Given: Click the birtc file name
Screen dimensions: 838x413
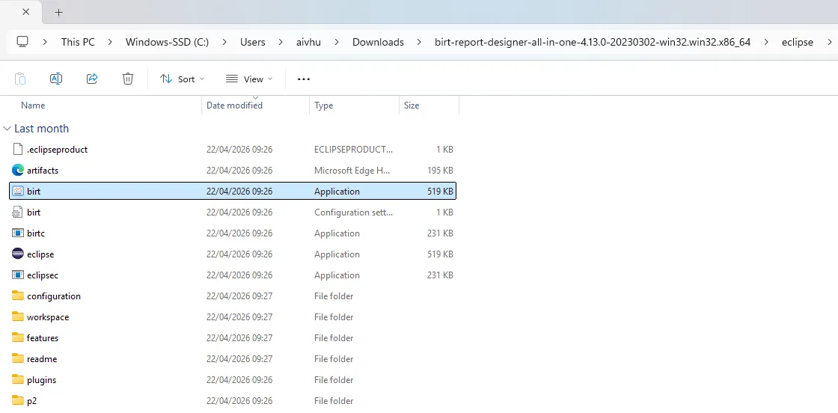Looking at the screenshot, I should pyautogui.click(x=37, y=233).
